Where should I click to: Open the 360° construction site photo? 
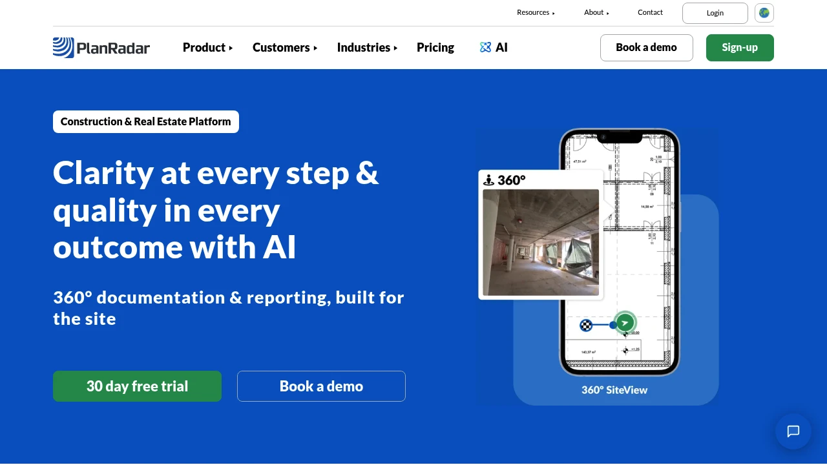pyautogui.click(x=541, y=242)
